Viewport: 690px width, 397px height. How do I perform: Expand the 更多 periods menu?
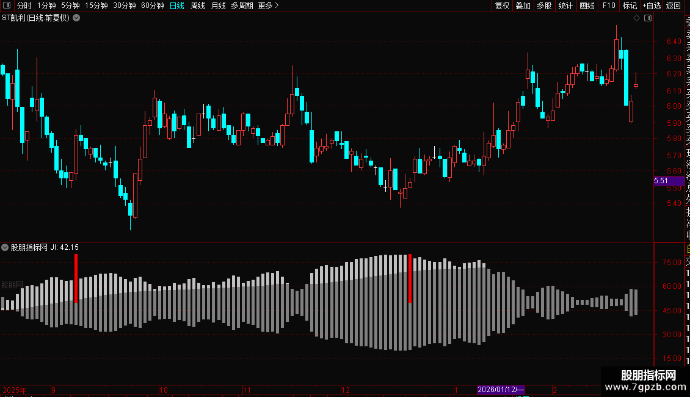268,5
